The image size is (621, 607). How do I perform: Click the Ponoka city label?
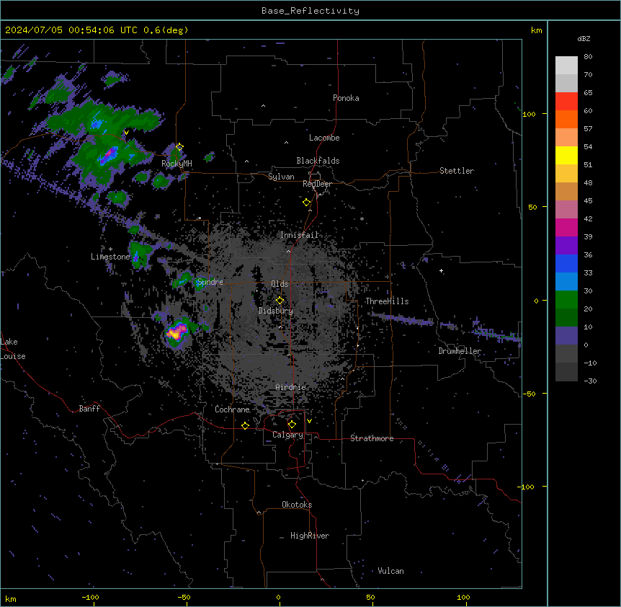(x=346, y=98)
